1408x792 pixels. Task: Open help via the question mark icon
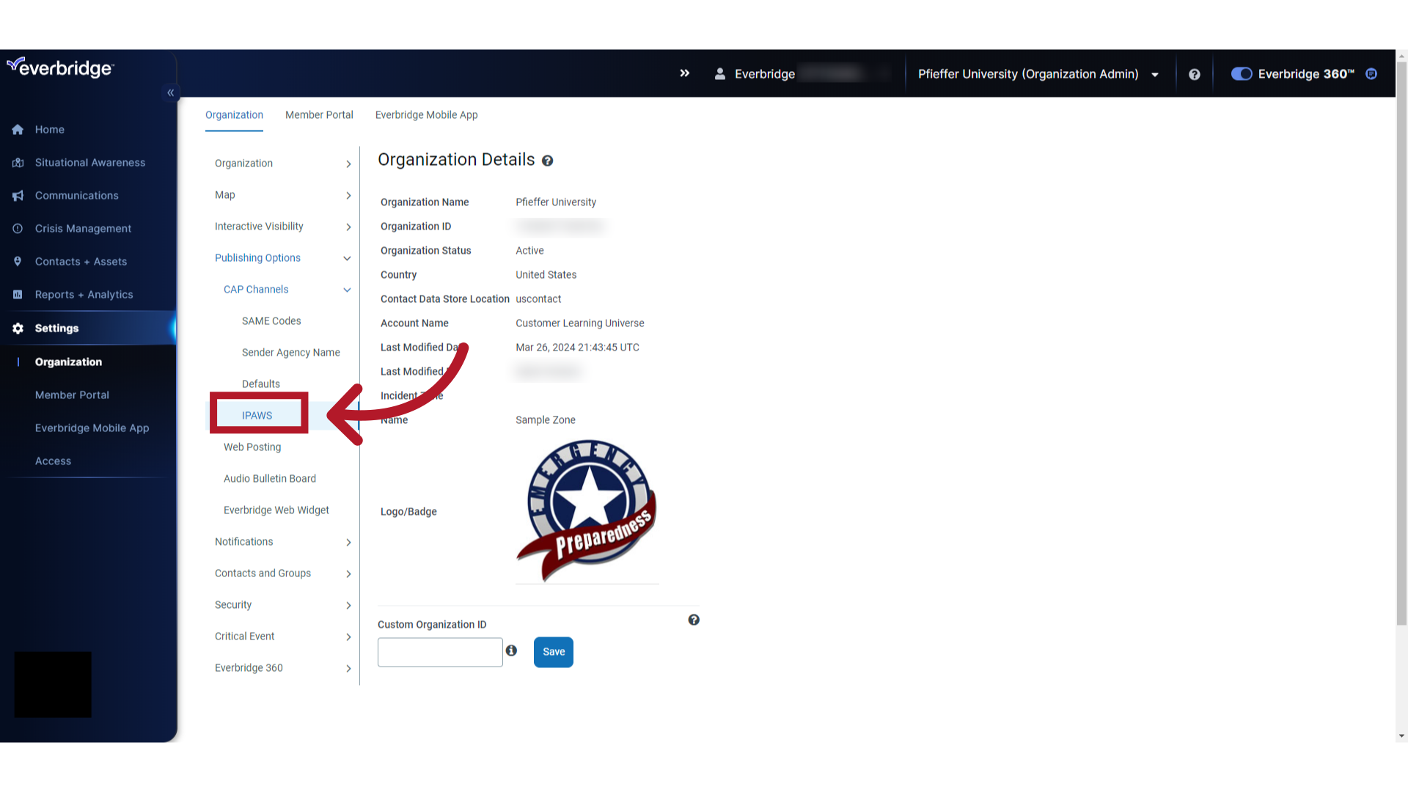point(1195,73)
